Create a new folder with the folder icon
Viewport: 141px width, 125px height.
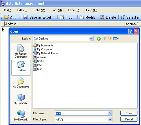coord(110,39)
